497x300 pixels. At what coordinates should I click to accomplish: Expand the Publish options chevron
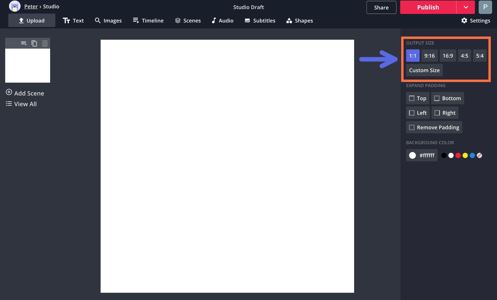click(466, 7)
